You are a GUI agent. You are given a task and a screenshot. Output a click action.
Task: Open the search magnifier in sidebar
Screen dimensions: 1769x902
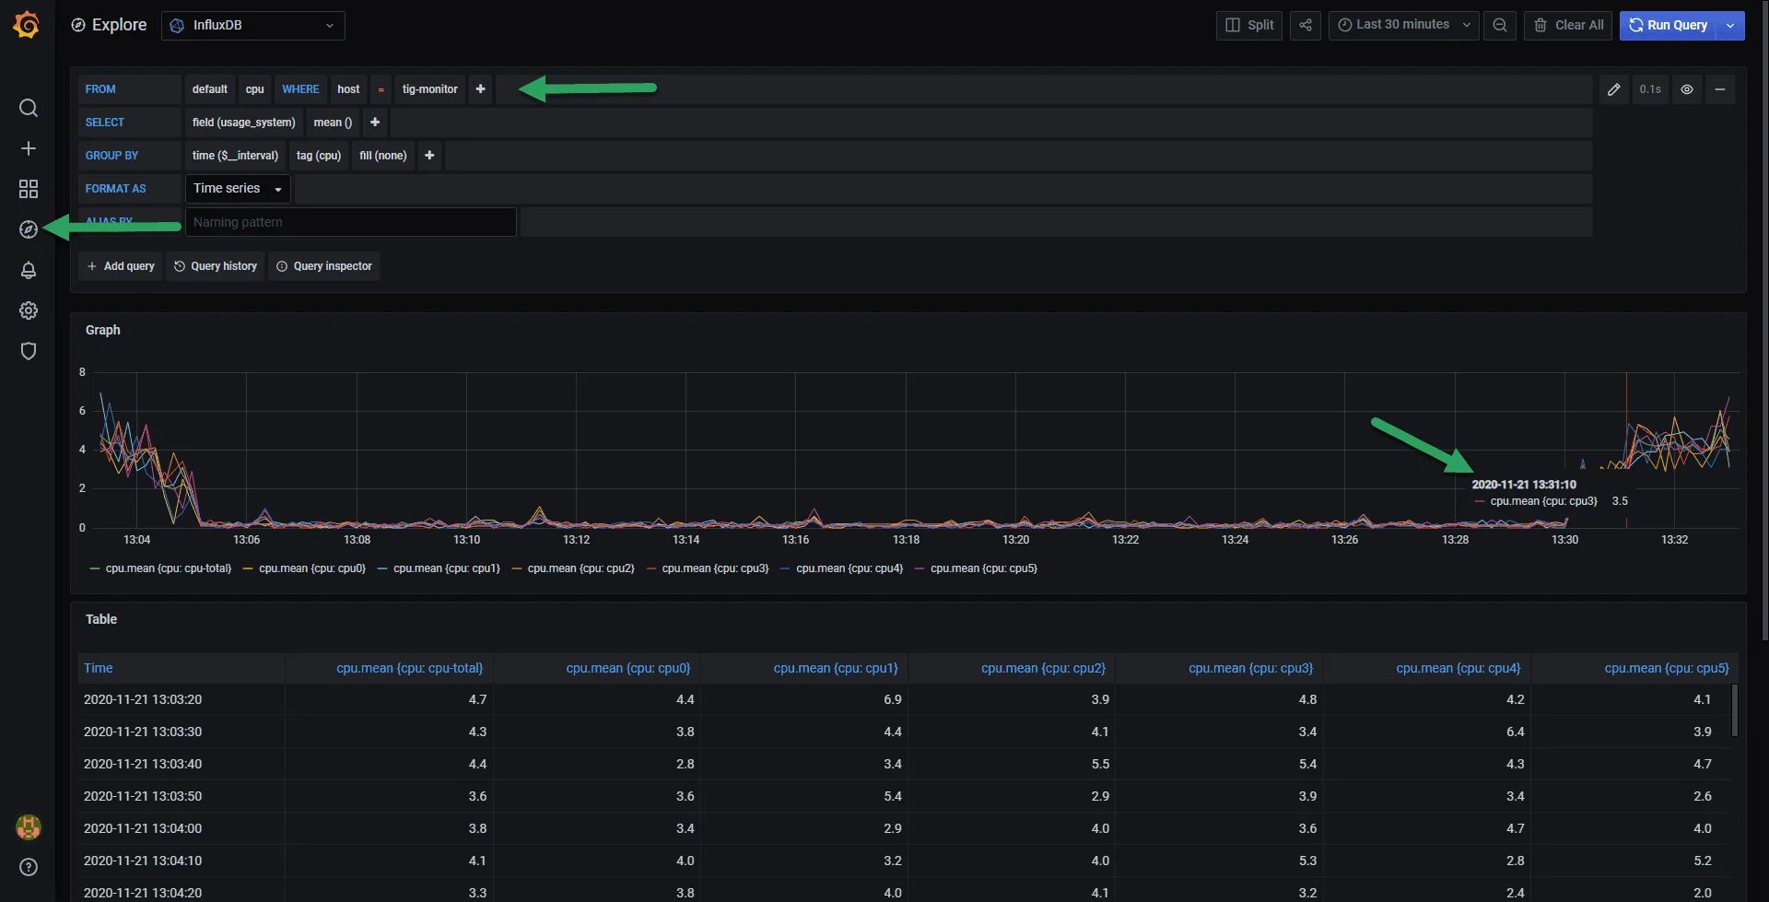tap(29, 108)
